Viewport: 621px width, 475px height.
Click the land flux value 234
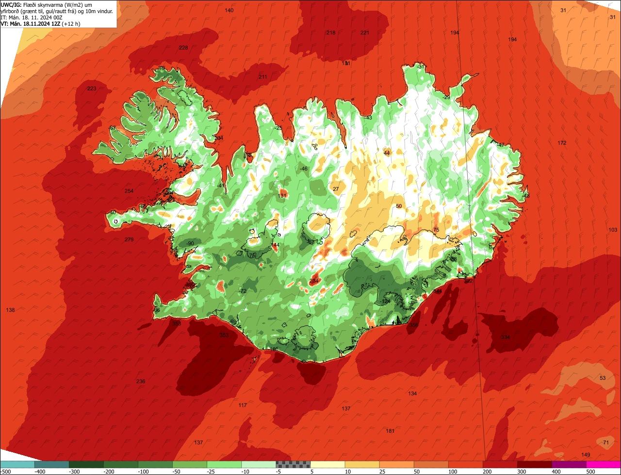point(314,281)
